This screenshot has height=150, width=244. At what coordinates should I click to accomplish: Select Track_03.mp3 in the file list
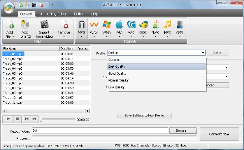[13, 64]
